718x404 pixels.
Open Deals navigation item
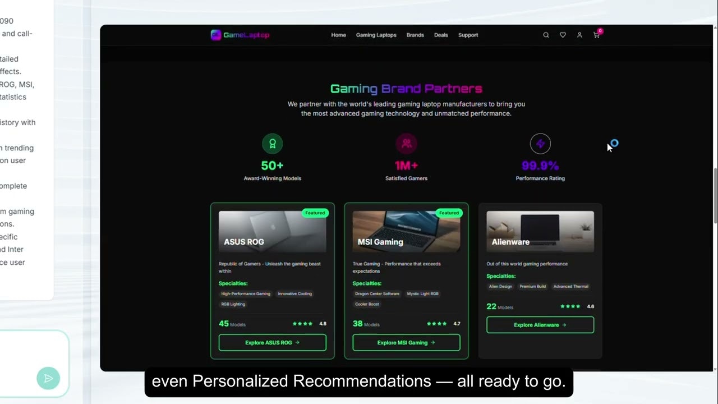click(441, 35)
